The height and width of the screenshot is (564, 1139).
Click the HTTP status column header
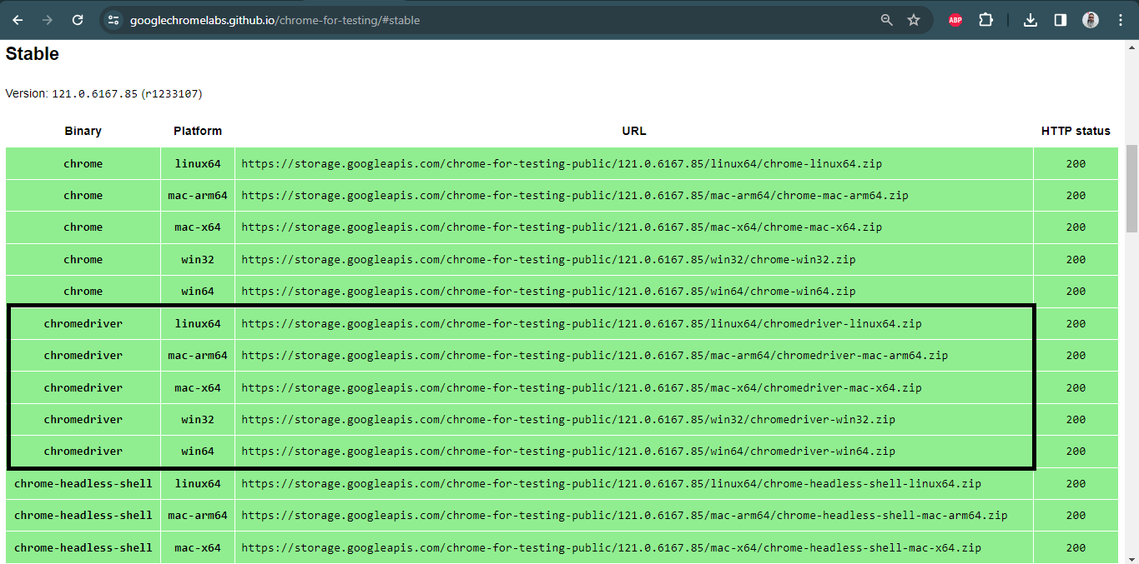(1076, 131)
